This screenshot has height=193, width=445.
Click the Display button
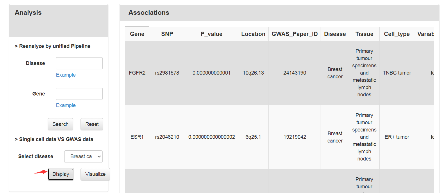(61, 174)
